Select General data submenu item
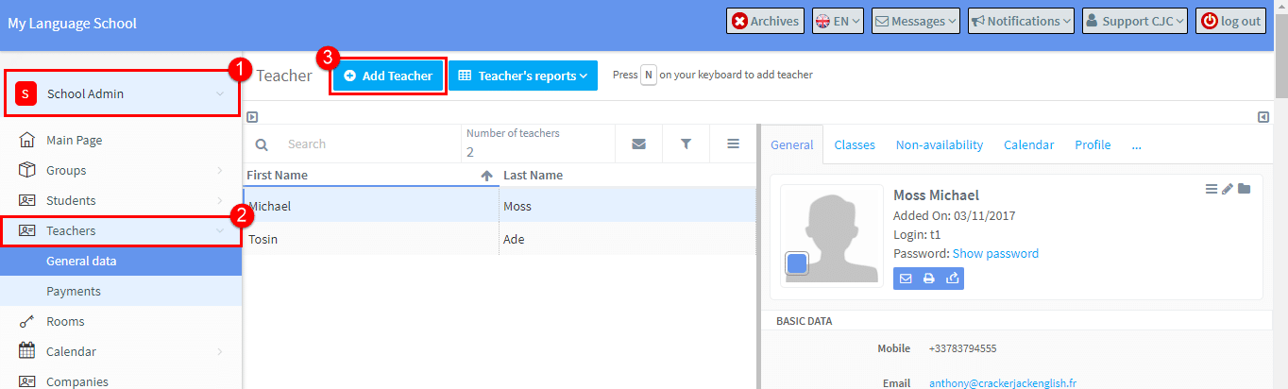The height and width of the screenshot is (389, 1288). (121, 262)
